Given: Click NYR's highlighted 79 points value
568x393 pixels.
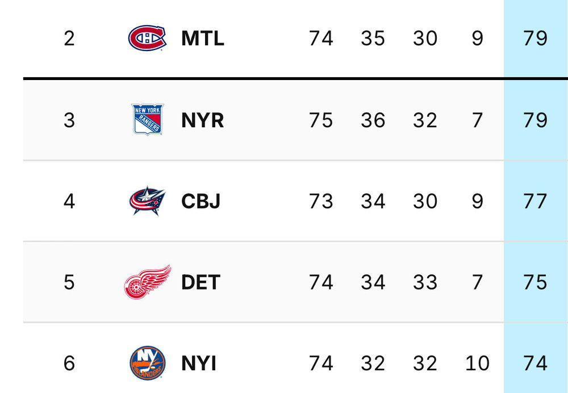Looking at the screenshot, I should pyautogui.click(x=535, y=120).
